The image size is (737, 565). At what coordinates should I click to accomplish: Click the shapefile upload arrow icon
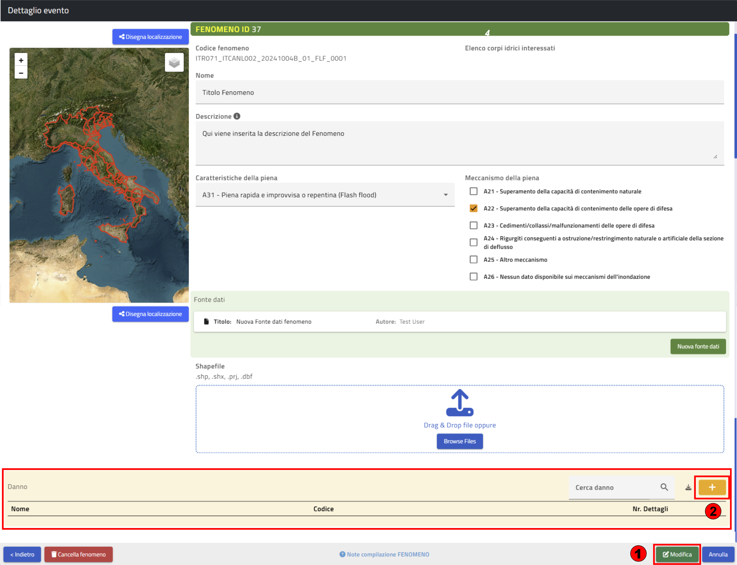[x=459, y=402]
